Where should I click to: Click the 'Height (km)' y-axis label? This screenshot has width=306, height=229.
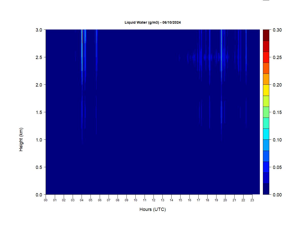tap(21, 139)
